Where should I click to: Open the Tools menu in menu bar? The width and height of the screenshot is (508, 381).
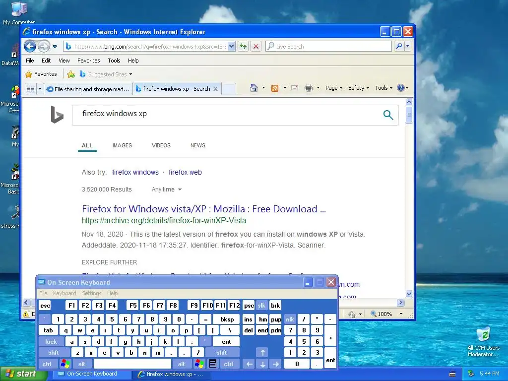(x=114, y=61)
